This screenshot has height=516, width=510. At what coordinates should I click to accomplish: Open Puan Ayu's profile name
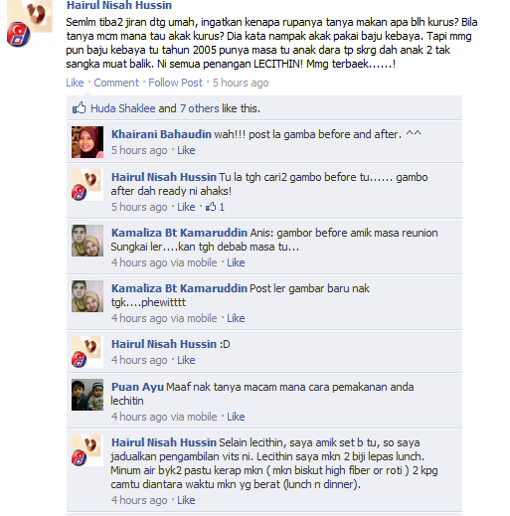pyautogui.click(x=137, y=387)
